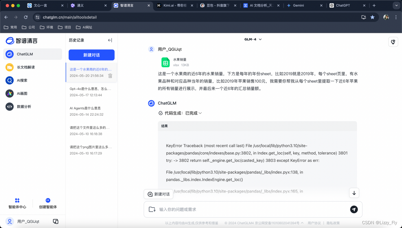Send the message with arrow button
This screenshot has width=402, height=228.
(354, 209)
